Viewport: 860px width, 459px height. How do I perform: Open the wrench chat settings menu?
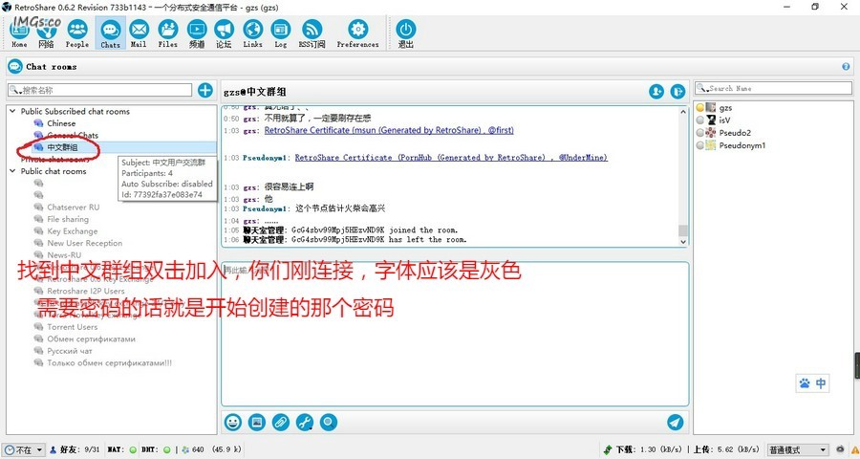point(305,423)
